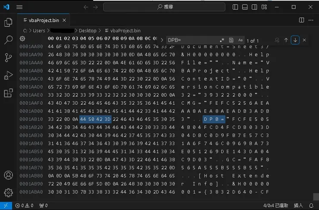Click the address 0001AA80
The image size is (319, 210).
point(31,47)
